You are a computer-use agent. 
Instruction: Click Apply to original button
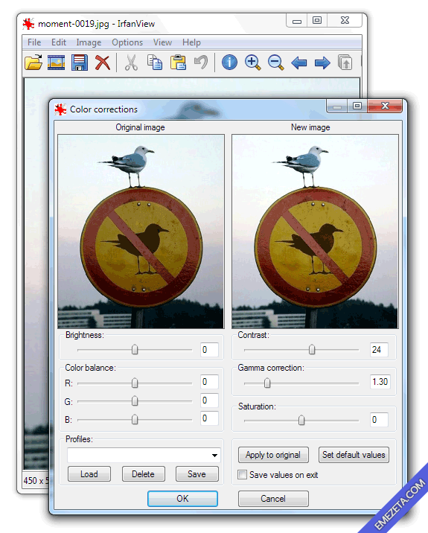pyautogui.click(x=273, y=455)
